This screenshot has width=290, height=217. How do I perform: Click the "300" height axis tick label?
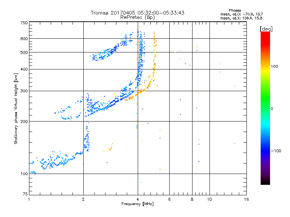[24, 91]
